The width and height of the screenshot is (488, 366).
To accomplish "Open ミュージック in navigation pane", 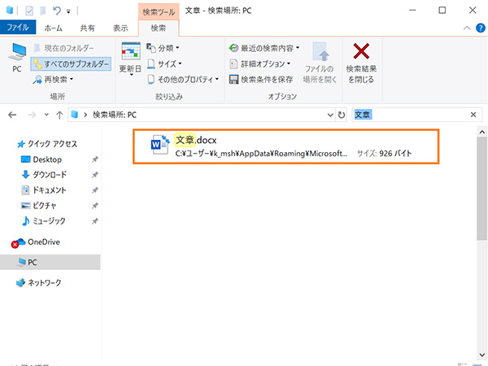I will tap(44, 221).
